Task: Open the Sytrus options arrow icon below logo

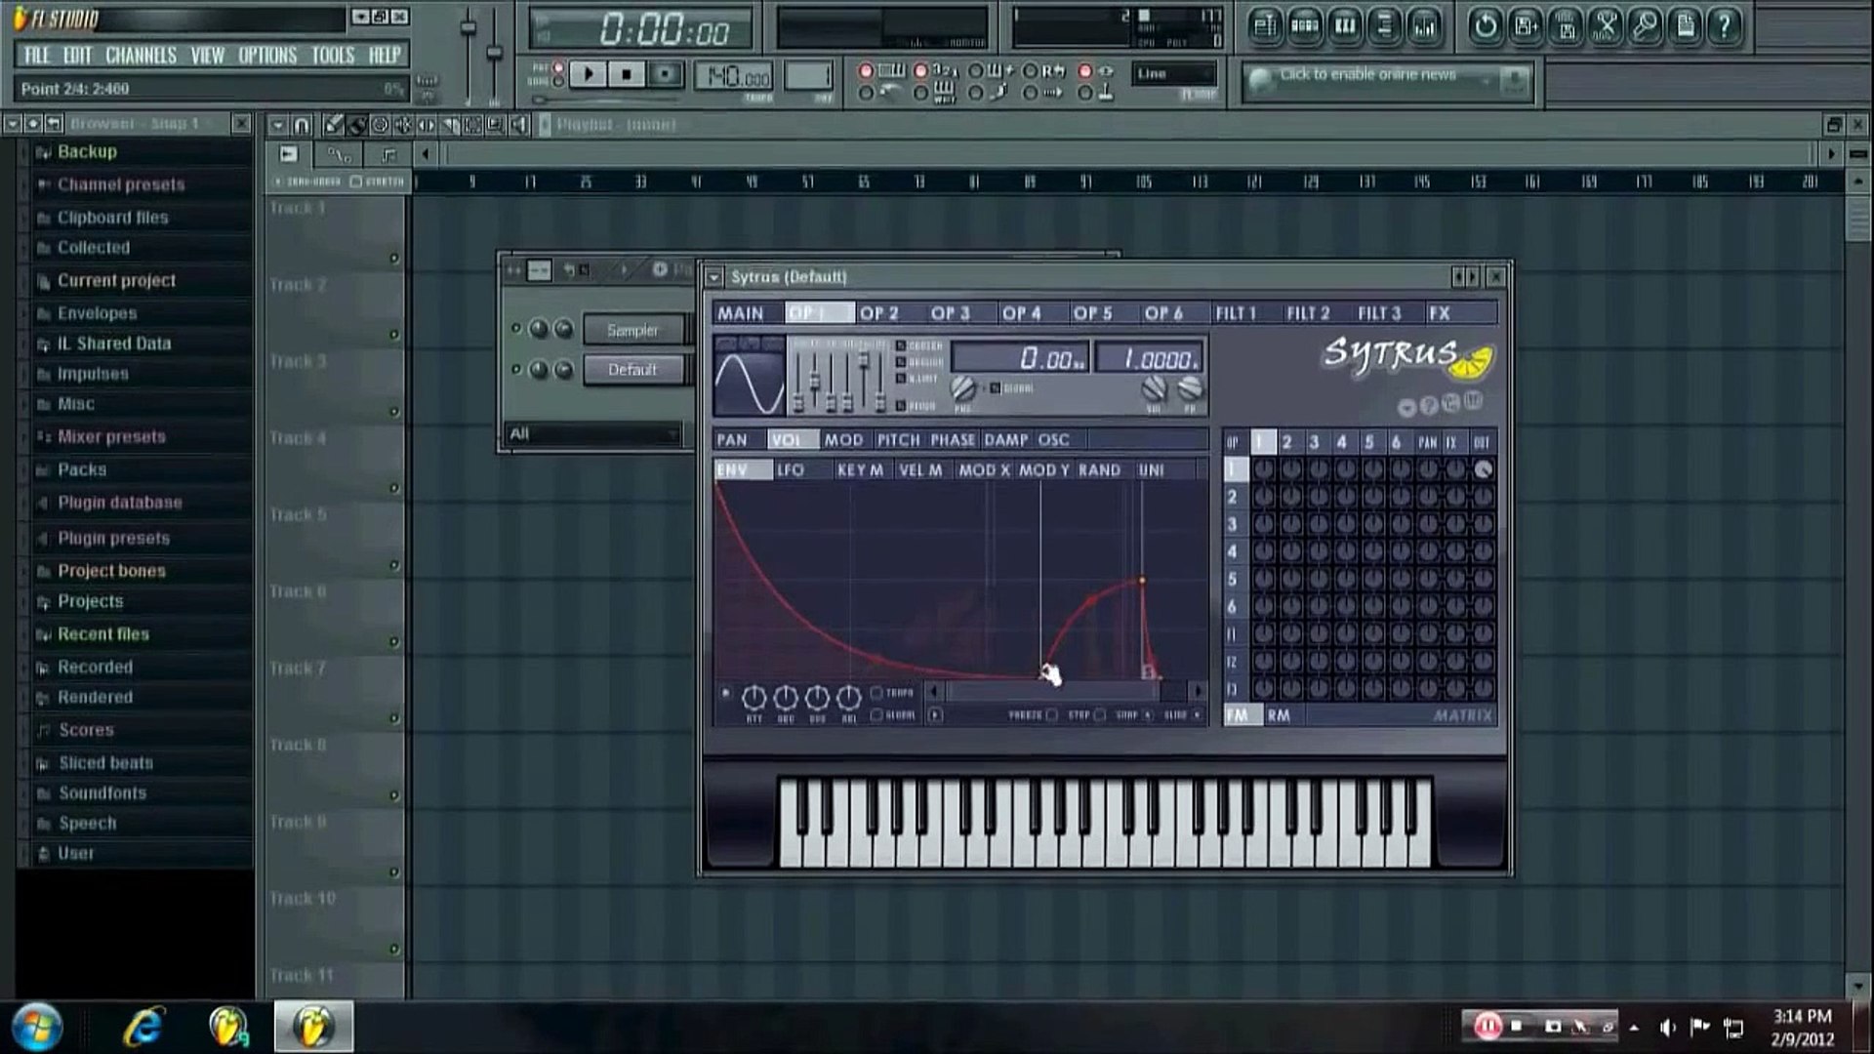Action: [1406, 408]
